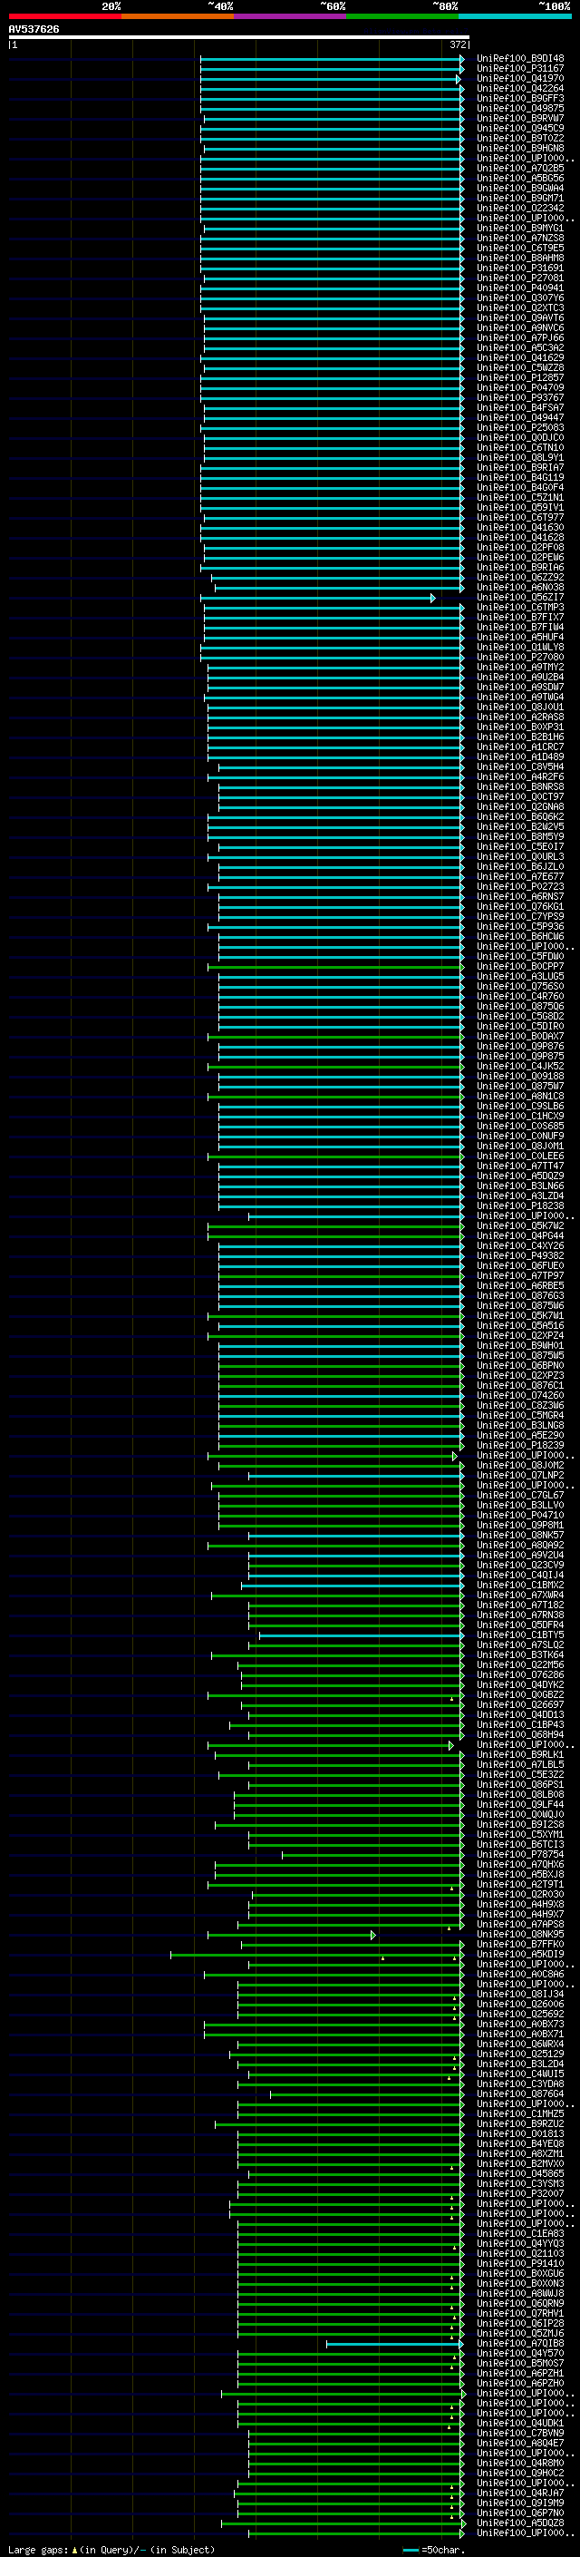Select the UniRef100_A7PJ66 label

click(520, 337)
